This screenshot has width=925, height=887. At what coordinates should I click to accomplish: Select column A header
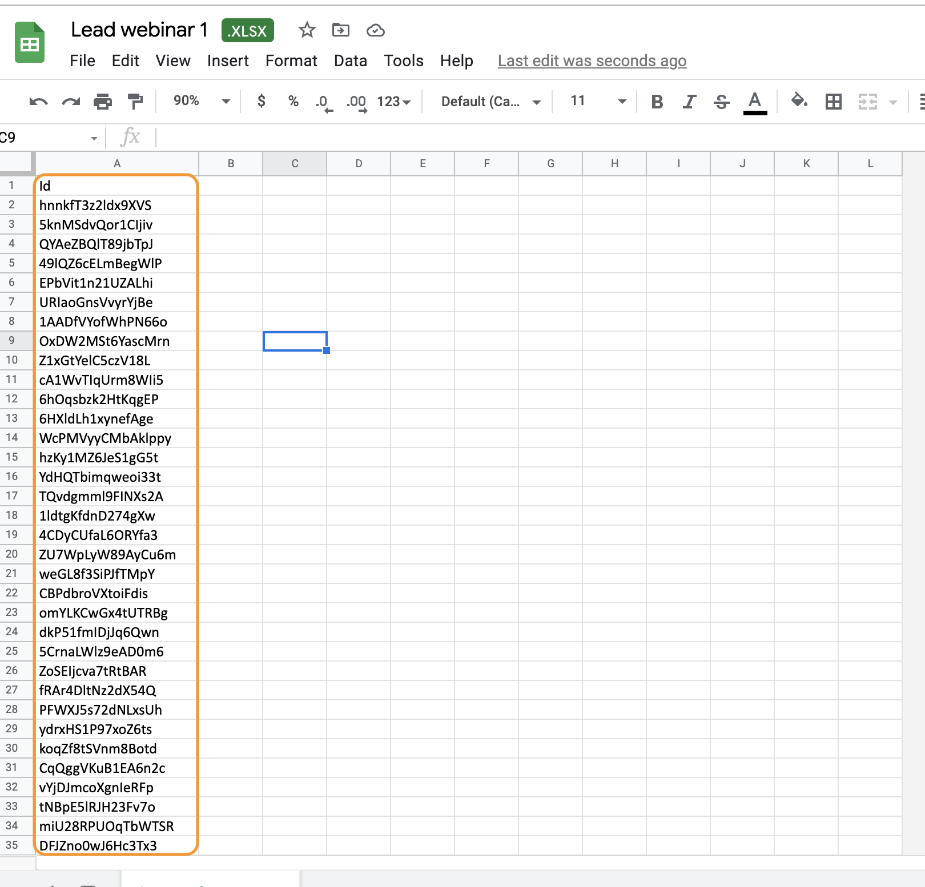pos(117,164)
